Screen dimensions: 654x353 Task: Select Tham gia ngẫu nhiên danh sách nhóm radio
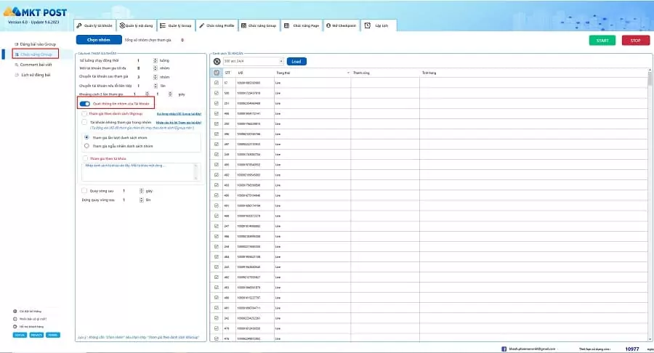click(86, 146)
